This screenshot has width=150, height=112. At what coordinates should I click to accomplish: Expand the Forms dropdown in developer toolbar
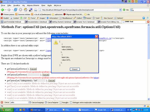(x=32, y=18)
